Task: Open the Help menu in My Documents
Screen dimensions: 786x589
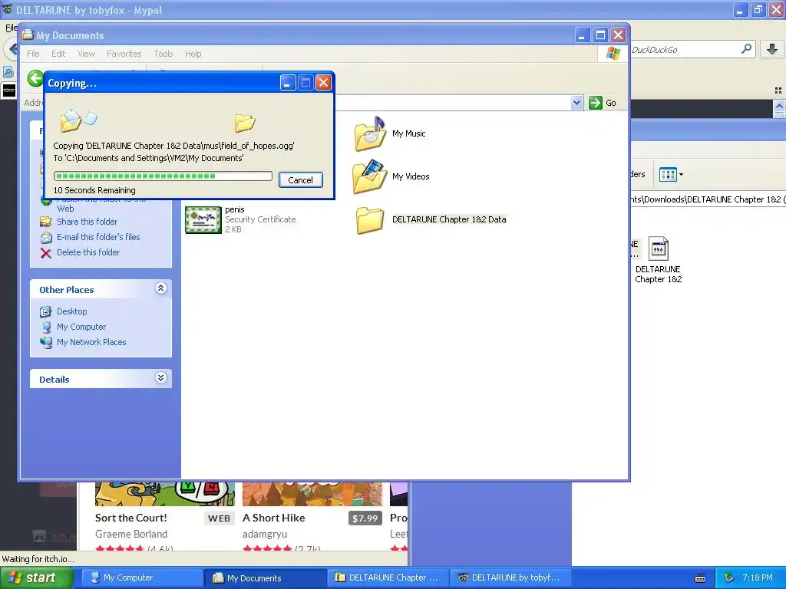Action: tap(193, 54)
